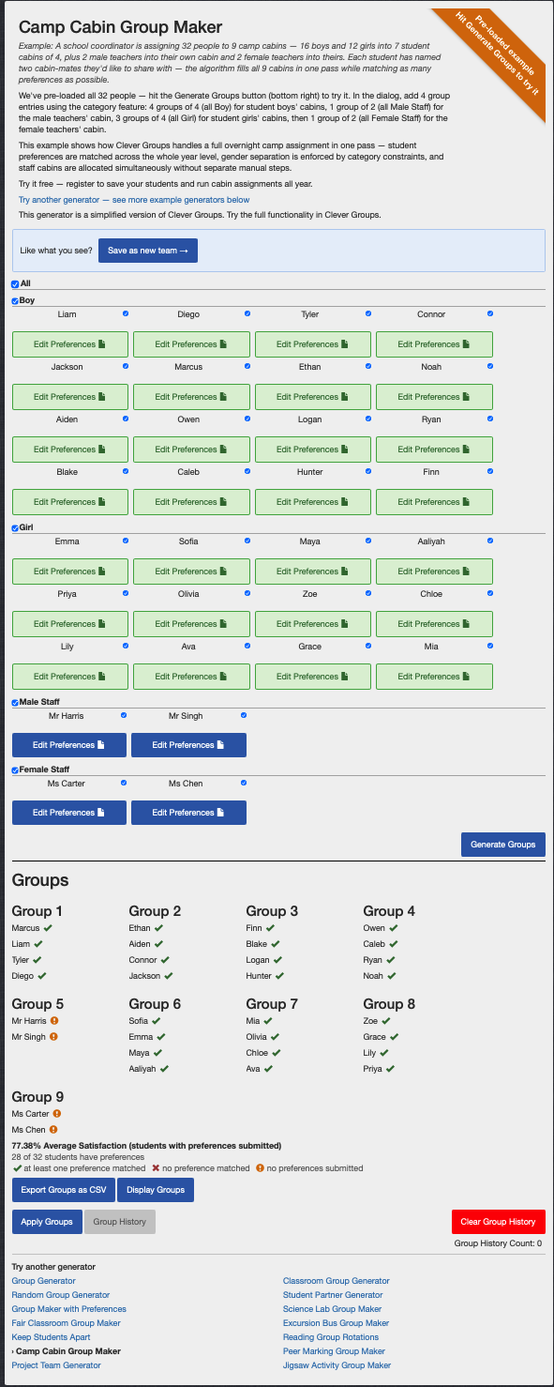554x1387 pixels.
Task: Edit preferences for Ms Chen
Action: 188,813
